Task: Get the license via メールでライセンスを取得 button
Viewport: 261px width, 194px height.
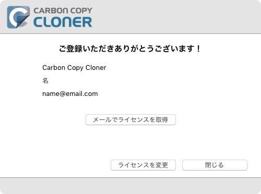Action: click(130, 119)
